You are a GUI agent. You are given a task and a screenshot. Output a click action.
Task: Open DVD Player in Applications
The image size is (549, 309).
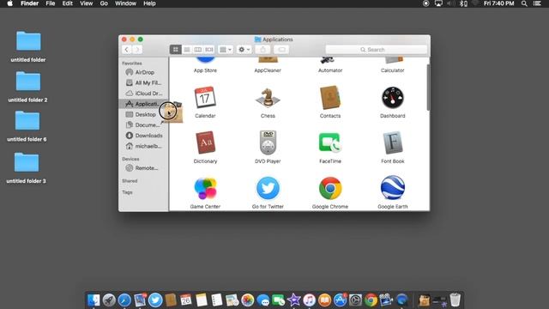coord(268,142)
